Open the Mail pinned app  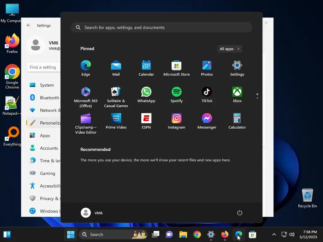116,68
